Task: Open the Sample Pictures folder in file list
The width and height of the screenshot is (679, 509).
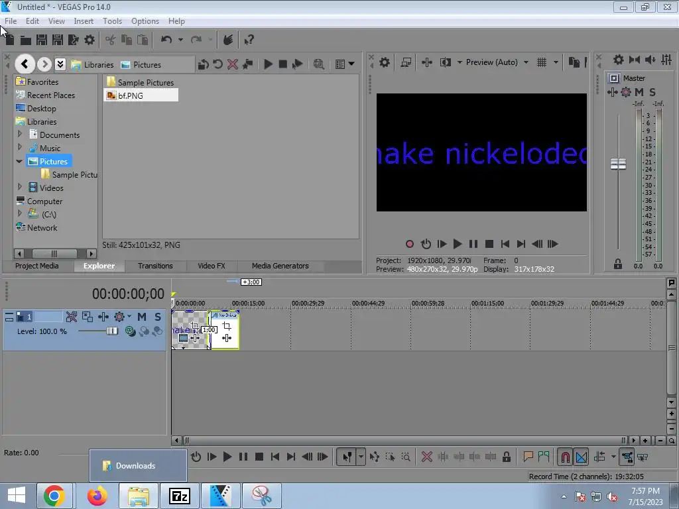Action: [x=141, y=82]
